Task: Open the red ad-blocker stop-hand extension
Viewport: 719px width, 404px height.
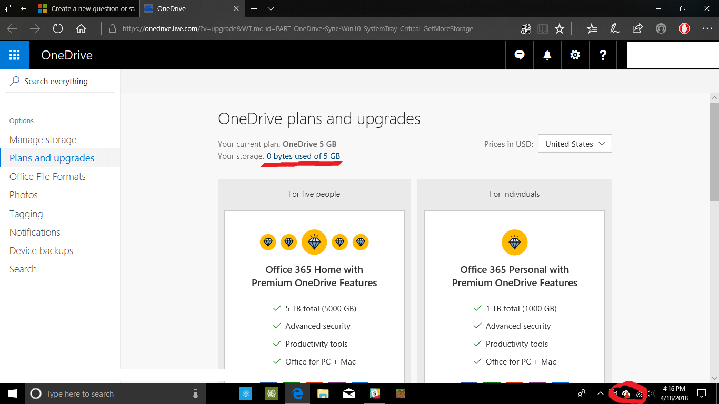Action: coord(684,29)
